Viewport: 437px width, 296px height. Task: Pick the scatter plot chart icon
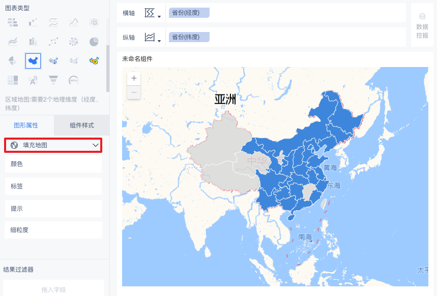[53, 42]
